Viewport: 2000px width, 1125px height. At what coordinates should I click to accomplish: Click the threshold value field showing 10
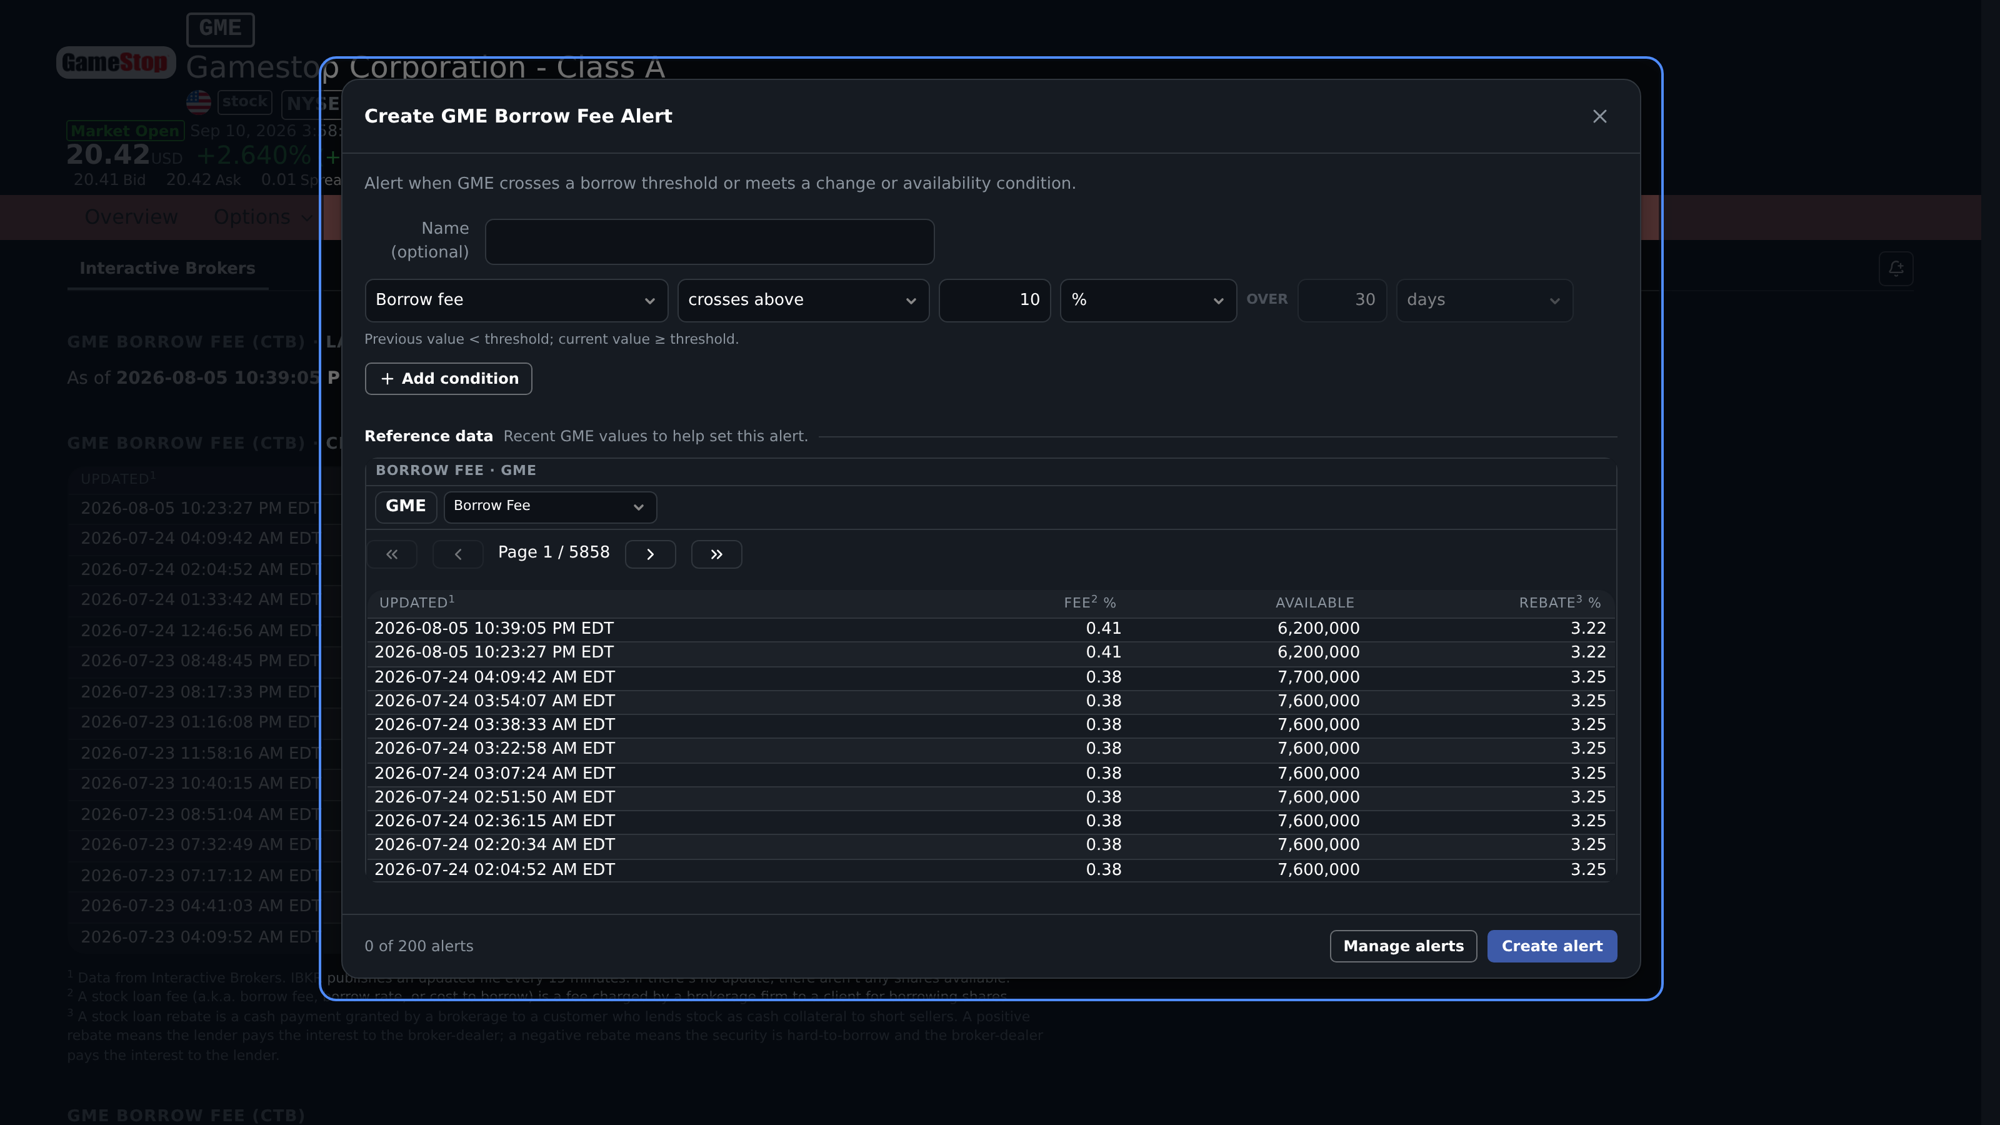tap(994, 301)
